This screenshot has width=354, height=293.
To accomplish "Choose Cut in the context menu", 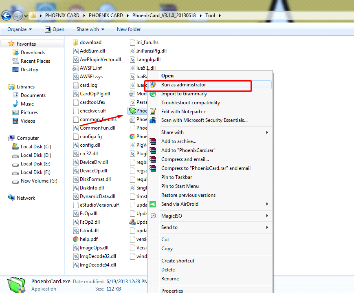I will 165,240.
